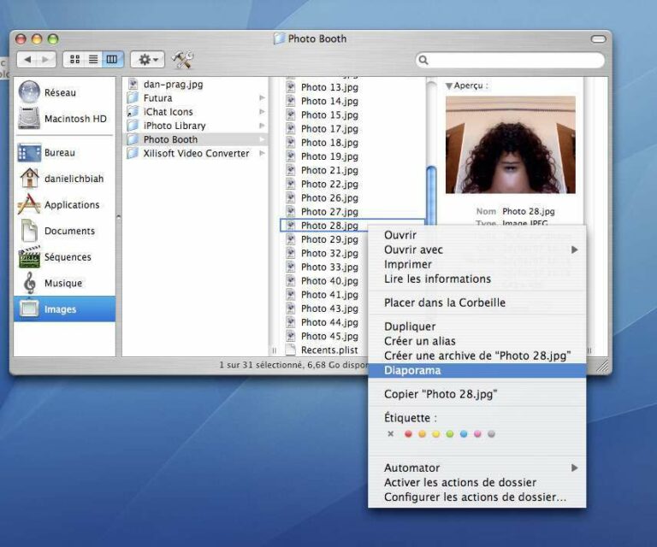Viewport: 657px width, 547px height.
Task: Pick the red label color dot
Action: pyautogui.click(x=408, y=434)
